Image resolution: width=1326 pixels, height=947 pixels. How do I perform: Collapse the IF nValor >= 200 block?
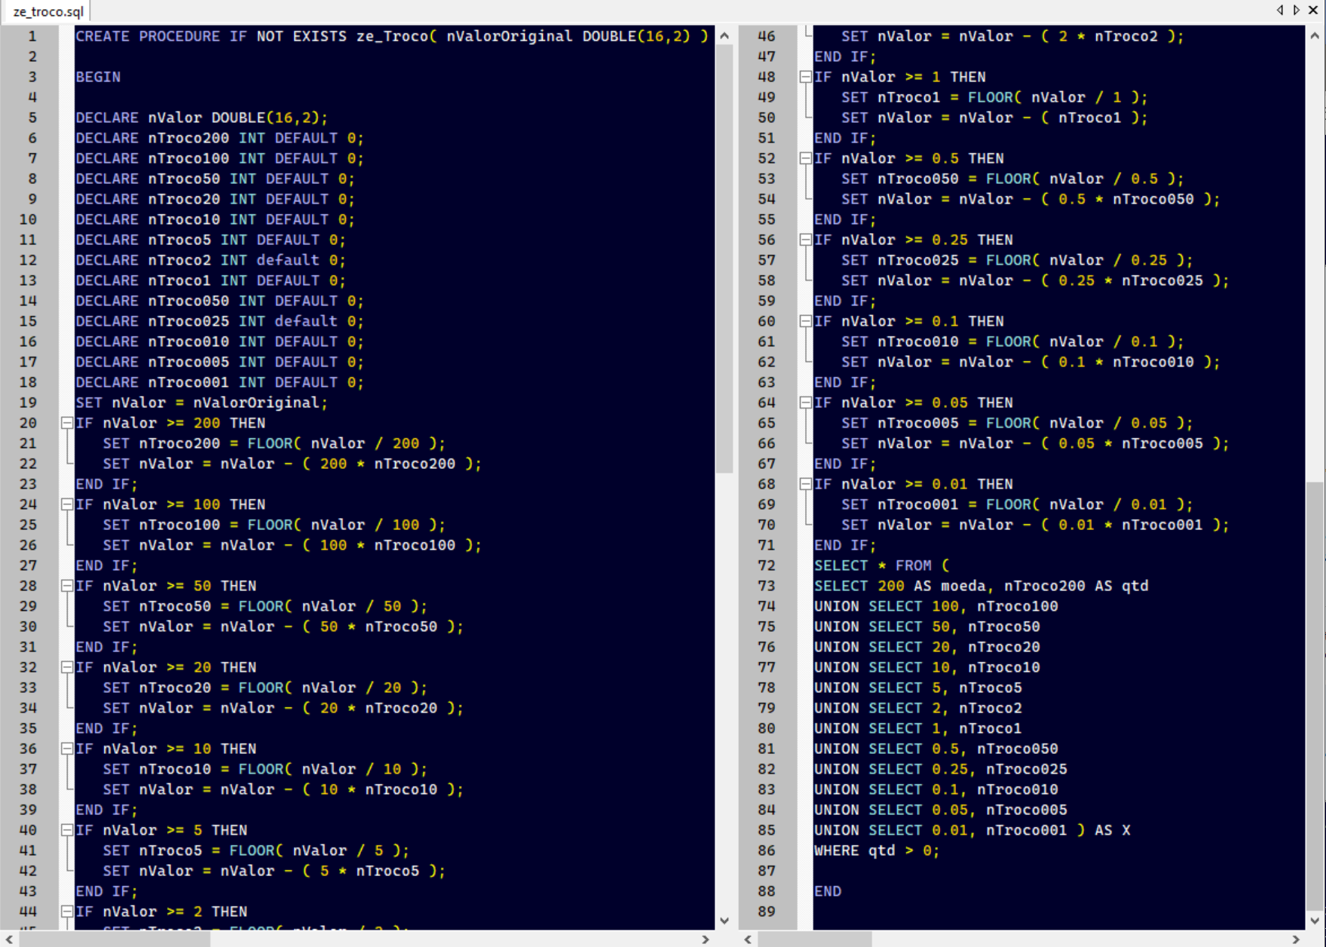(66, 423)
